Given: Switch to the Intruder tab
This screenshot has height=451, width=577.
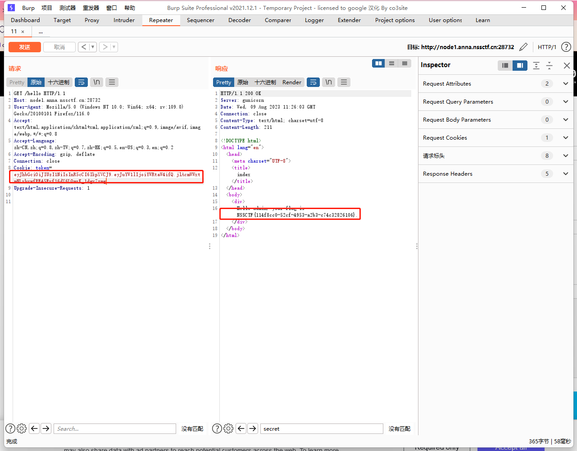Looking at the screenshot, I should (124, 20).
